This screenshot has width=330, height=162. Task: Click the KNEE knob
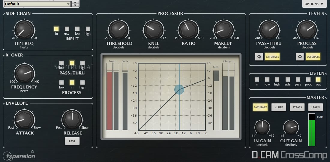point(153,30)
